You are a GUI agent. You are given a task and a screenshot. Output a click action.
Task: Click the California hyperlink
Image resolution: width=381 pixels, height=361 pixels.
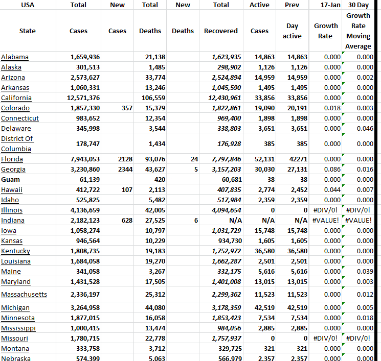click(16, 98)
